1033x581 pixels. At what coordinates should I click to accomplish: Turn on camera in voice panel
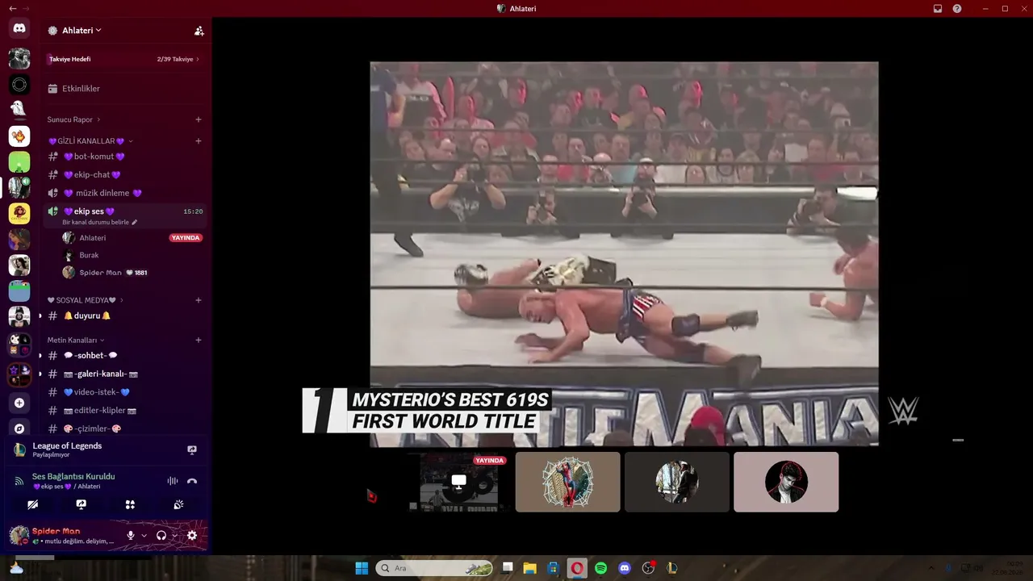pyautogui.click(x=32, y=504)
